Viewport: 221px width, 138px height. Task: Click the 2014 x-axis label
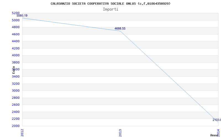pyautogui.click(x=218, y=133)
